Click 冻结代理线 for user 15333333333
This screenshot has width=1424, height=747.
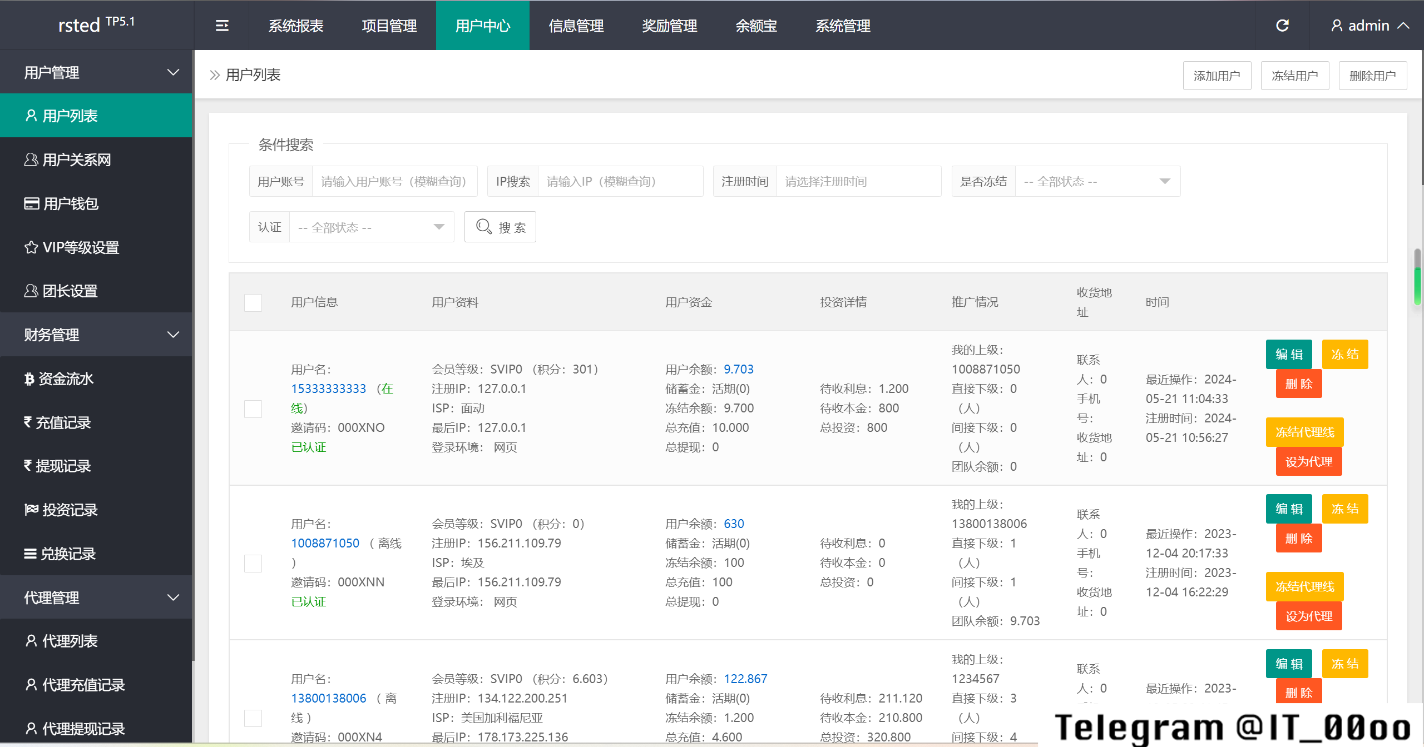(x=1305, y=432)
